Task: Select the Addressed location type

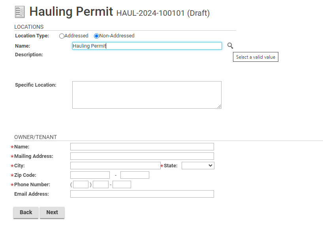Action: point(62,36)
